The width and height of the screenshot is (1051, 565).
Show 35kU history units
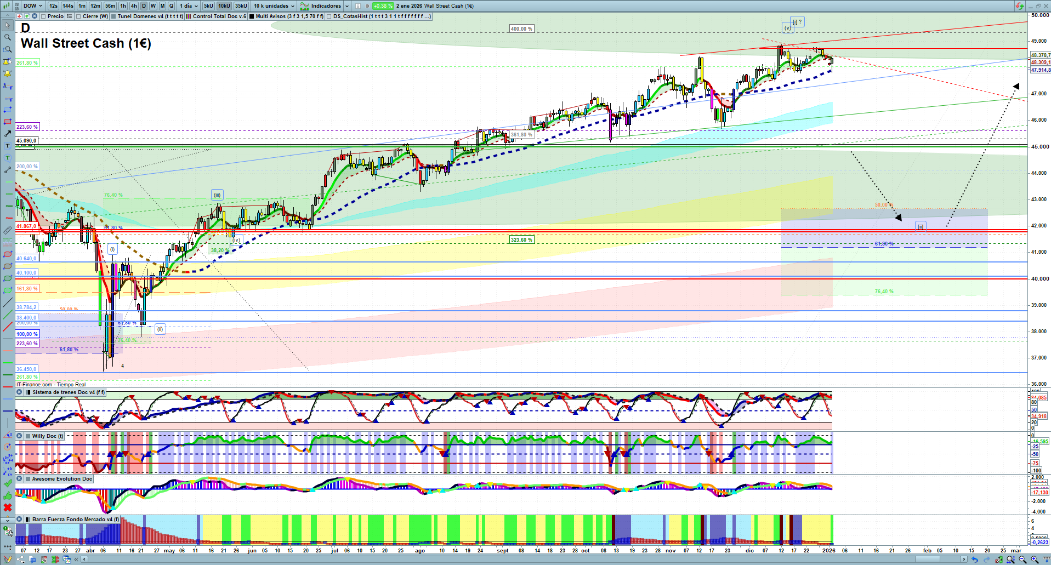point(241,6)
